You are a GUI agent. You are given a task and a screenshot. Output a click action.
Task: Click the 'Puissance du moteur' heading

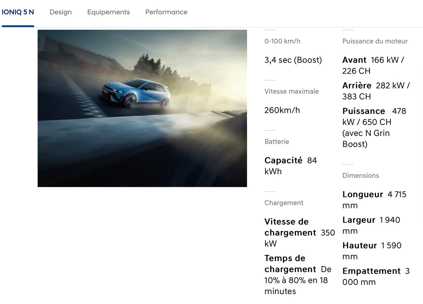tap(375, 41)
